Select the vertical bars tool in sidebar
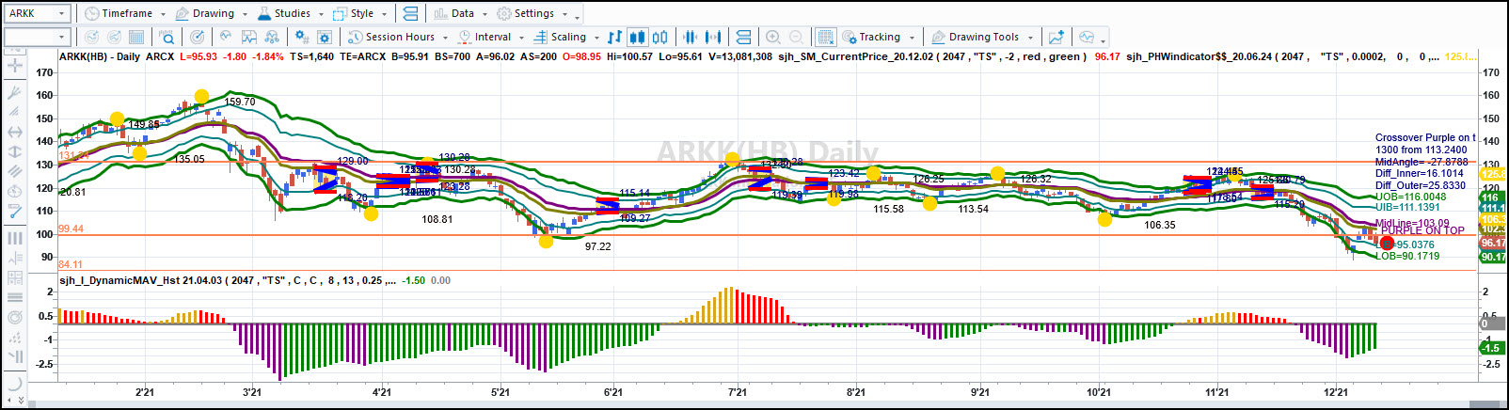 pyautogui.click(x=14, y=238)
